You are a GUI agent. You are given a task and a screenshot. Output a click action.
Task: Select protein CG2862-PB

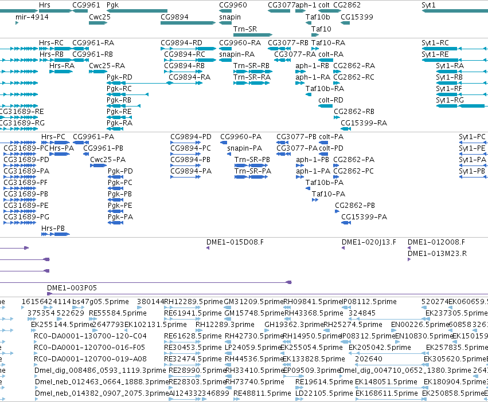pyautogui.click(x=355, y=206)
